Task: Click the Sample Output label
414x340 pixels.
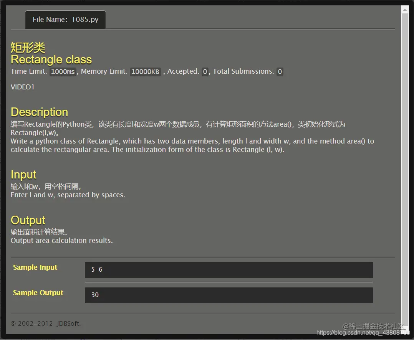Action: pyautogui.click(x=38, y=293)
